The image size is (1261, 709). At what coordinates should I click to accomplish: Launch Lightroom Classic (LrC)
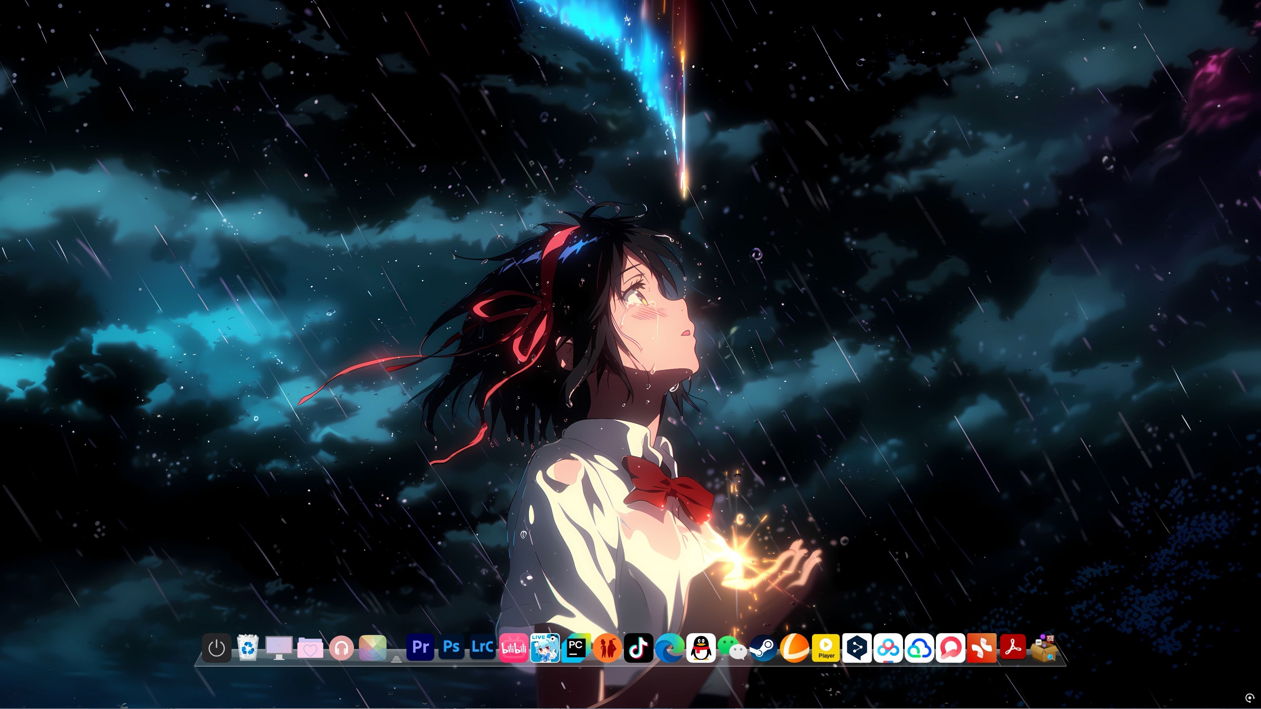[x=483, y=647]
